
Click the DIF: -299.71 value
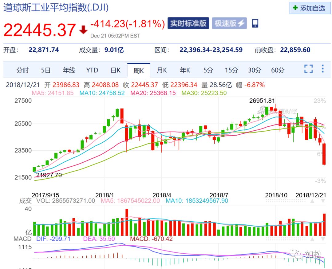tap(53, 239)
